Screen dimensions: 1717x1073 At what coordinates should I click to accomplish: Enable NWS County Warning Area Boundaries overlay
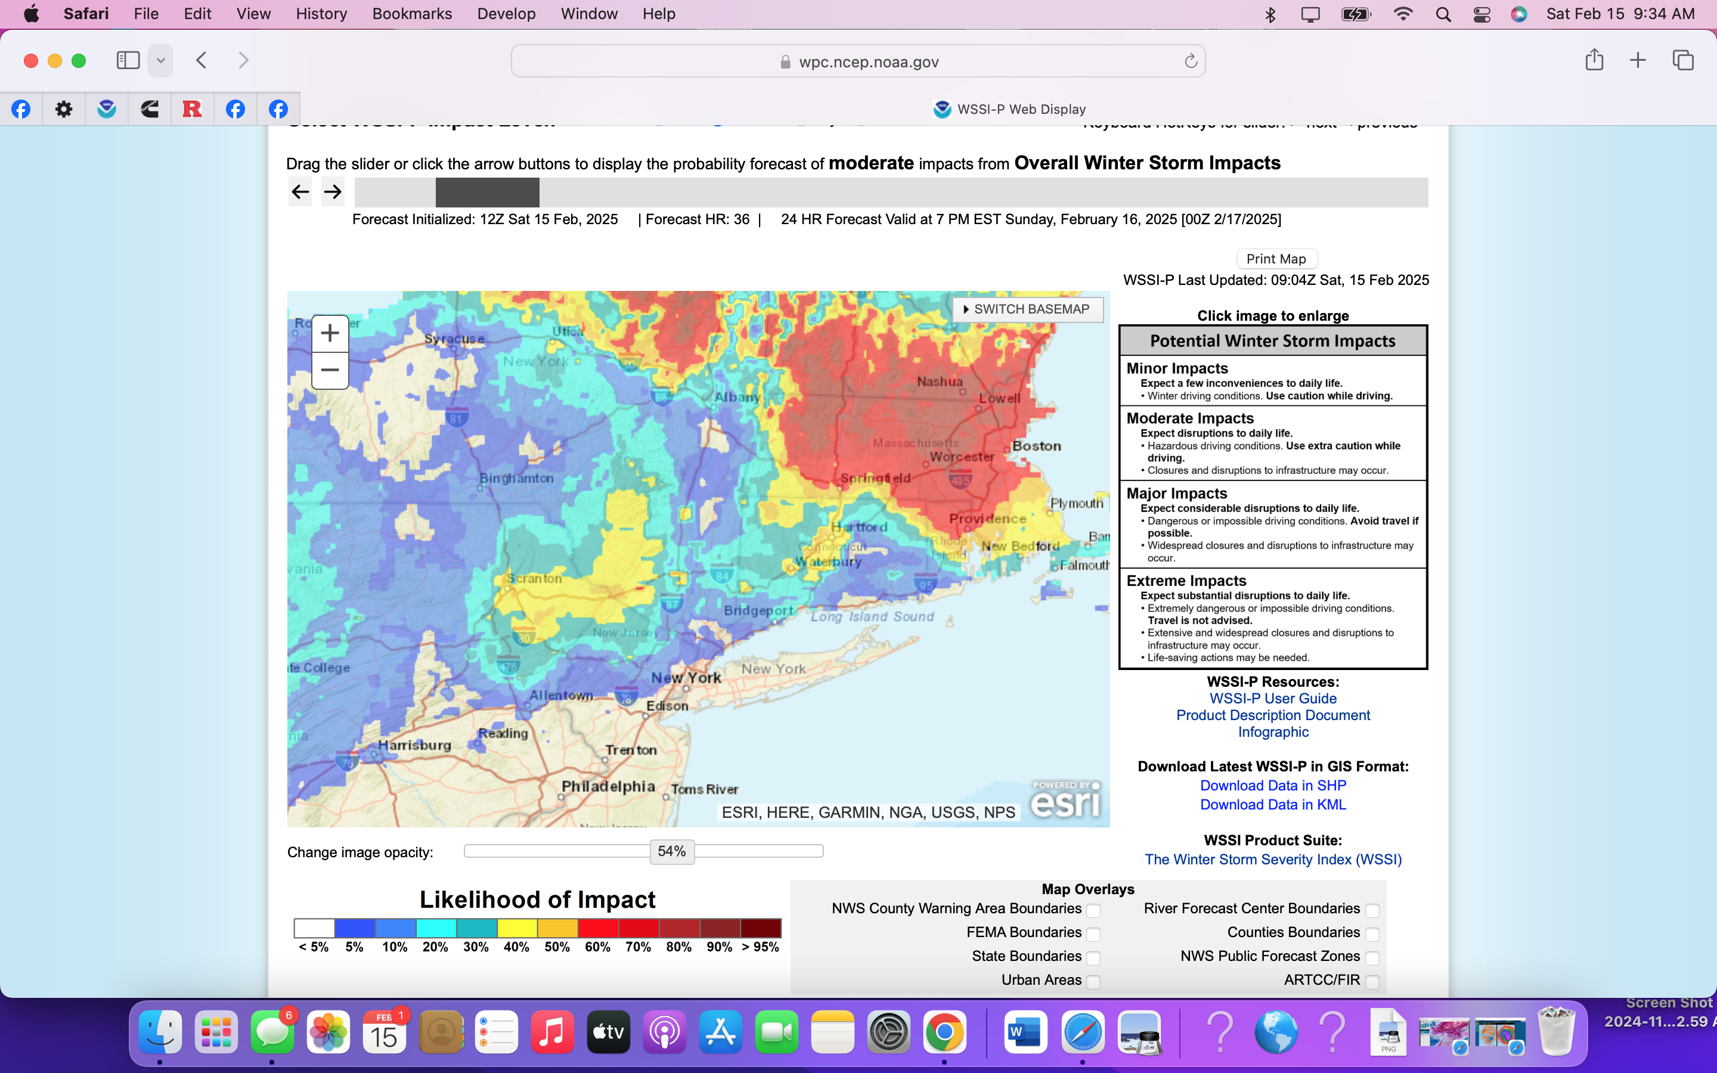(1093, 910)
